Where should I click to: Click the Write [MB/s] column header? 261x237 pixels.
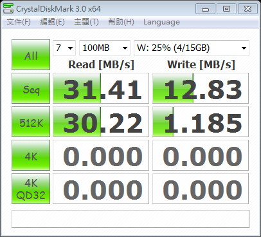[201, 64]
